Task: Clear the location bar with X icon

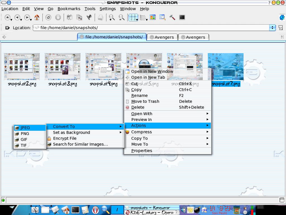Action: click(8, 28)
